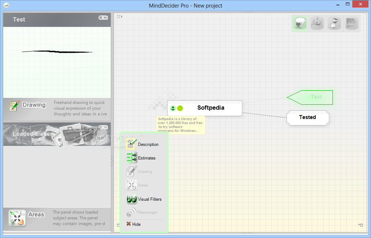Image resolution: width=371 pixels, height=238 pixels.
Task: Click the green circle indicator on Softpedia node
Action: [x=180, y=108]
